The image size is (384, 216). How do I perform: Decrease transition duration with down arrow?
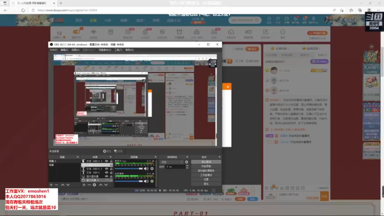pos(187,168)
